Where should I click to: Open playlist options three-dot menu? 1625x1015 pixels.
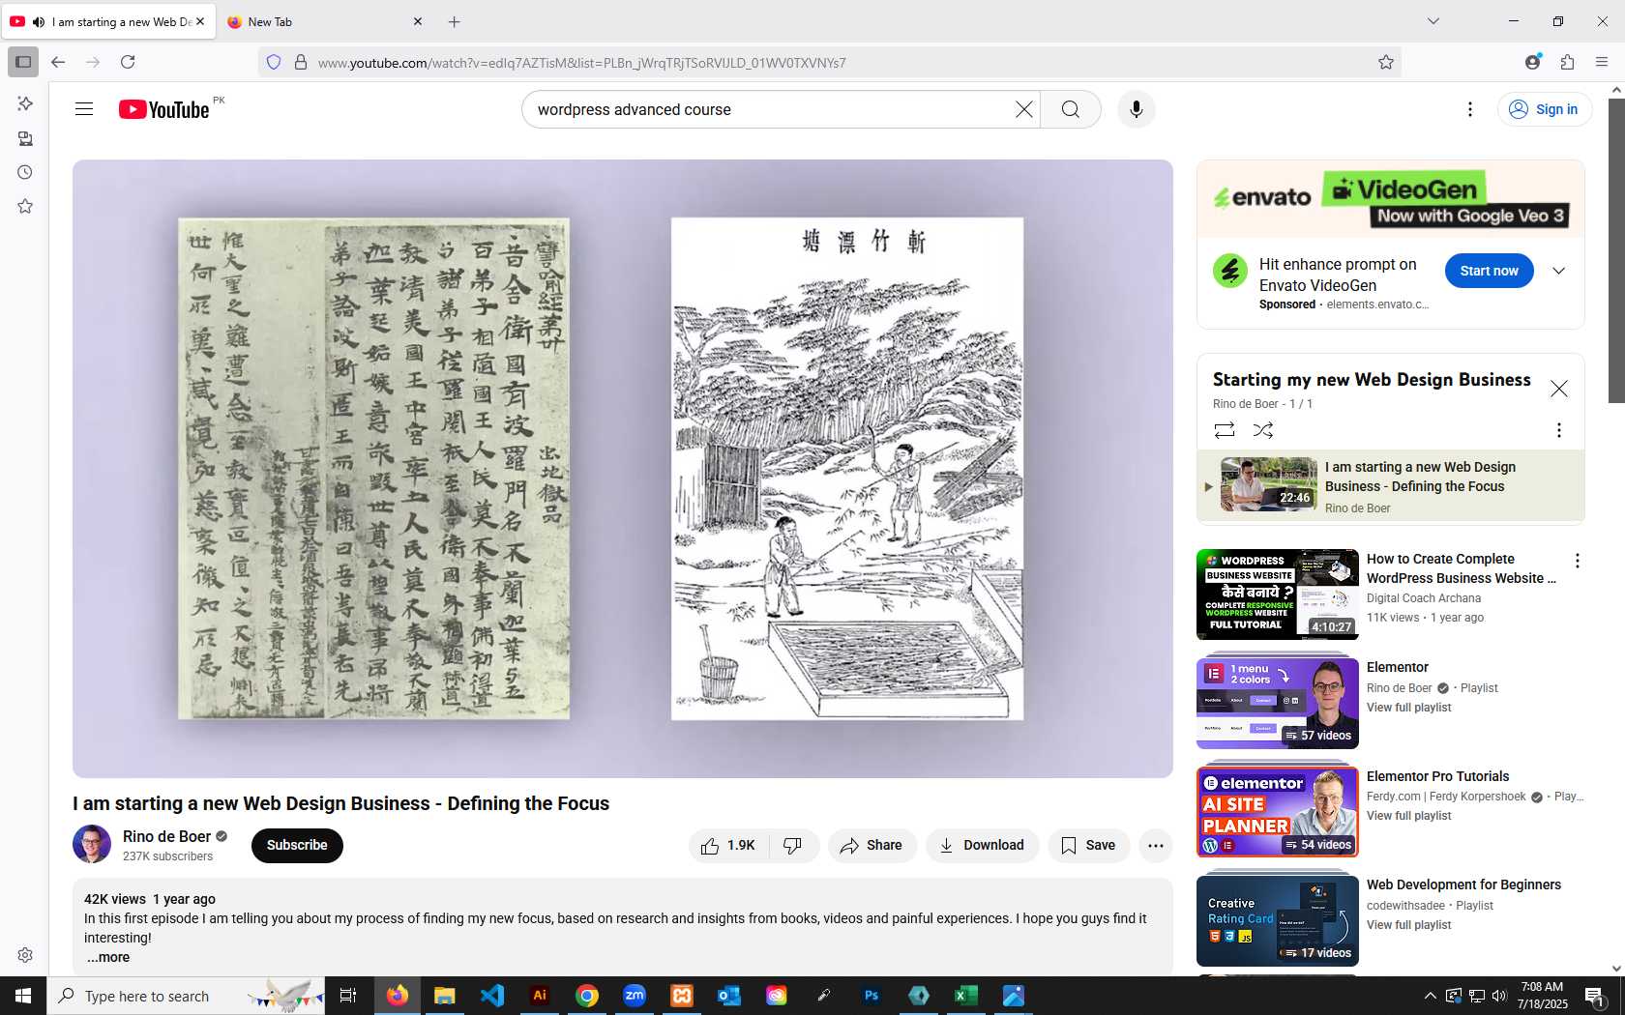(x=1558, y=430)
